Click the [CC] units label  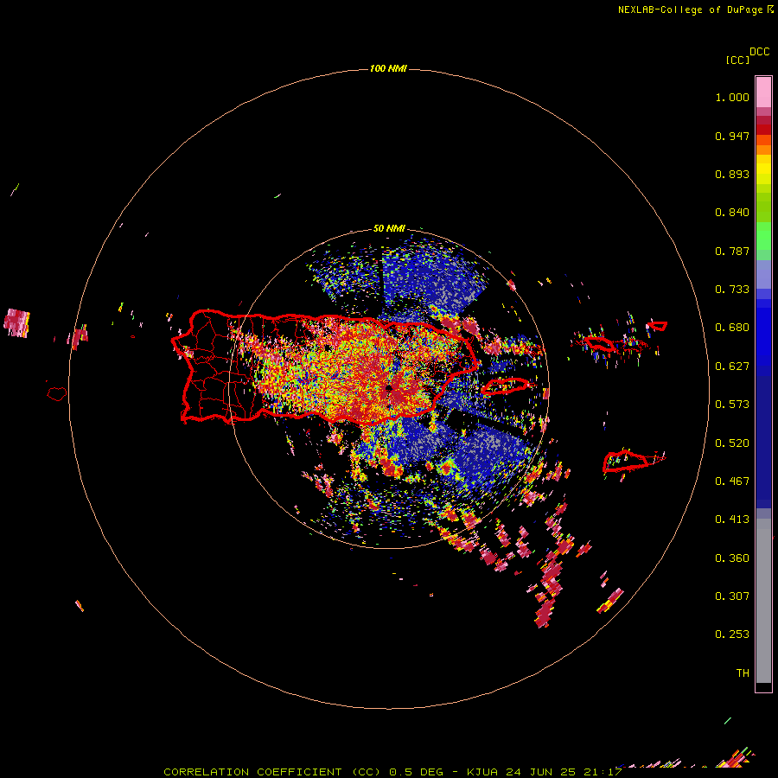[738, 60]
